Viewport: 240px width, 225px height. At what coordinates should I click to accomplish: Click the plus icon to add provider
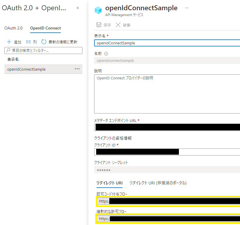[x=9, y=42]
